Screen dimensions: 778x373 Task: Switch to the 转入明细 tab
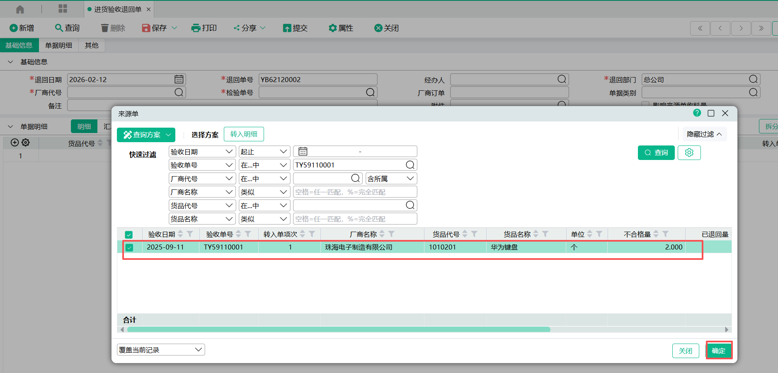244,134
